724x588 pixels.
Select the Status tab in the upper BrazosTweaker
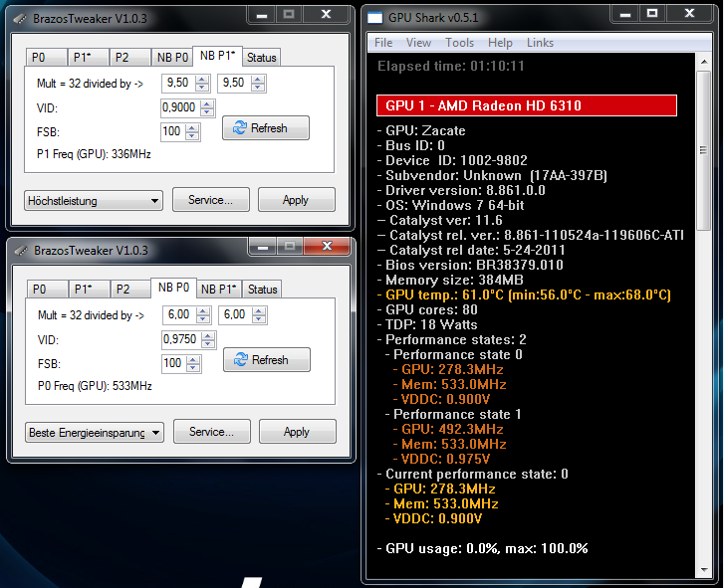pos(261,58)
